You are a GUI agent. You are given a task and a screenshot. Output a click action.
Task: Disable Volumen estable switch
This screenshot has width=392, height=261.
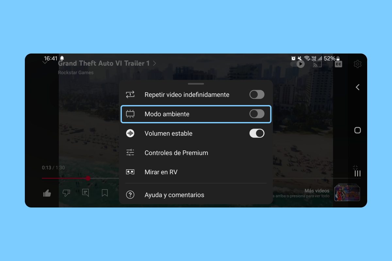(x=257, y=133)
